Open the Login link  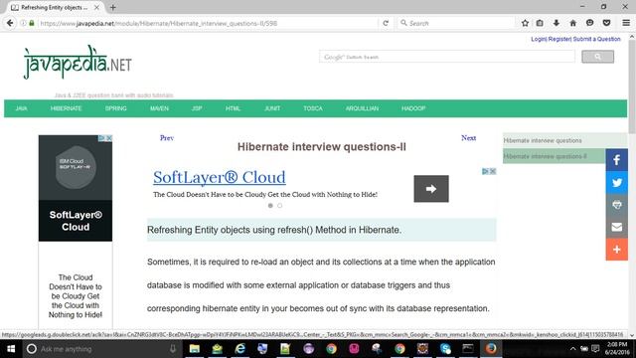click(x=539, y=39)
